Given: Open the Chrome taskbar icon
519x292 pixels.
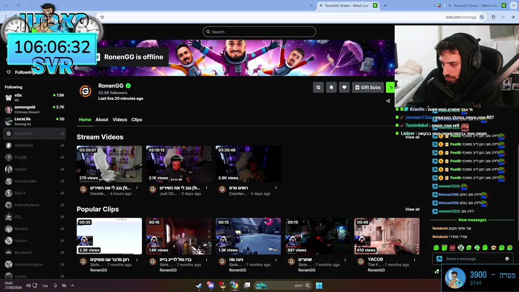Looking at the screenshot, I should (234, 286).
